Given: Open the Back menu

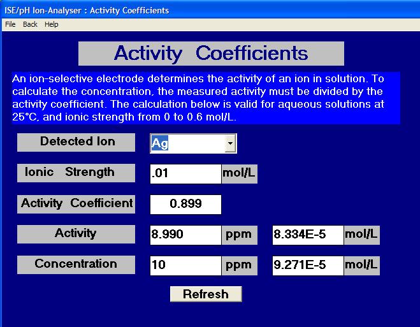Looking at the screenshot, I should point(30,24).
